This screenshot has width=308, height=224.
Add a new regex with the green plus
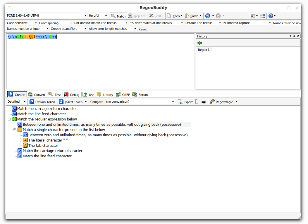200,43
